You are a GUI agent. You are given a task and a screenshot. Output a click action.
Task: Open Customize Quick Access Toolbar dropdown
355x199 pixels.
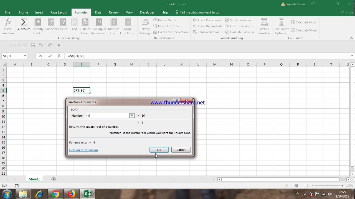tap(59, 45)
